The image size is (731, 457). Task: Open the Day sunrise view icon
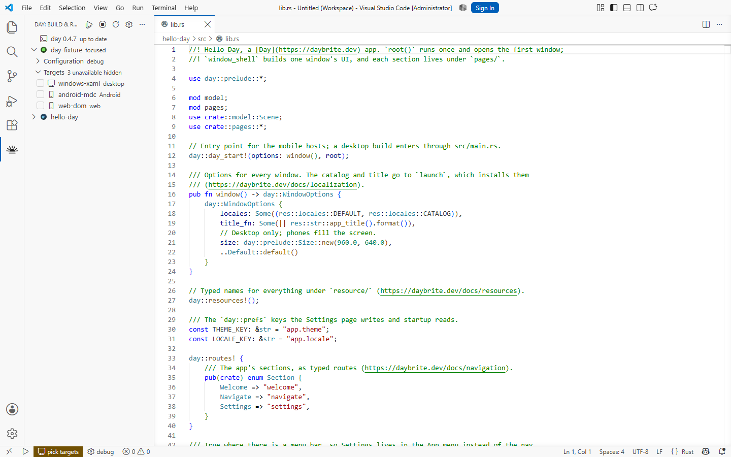coord(12,149)
